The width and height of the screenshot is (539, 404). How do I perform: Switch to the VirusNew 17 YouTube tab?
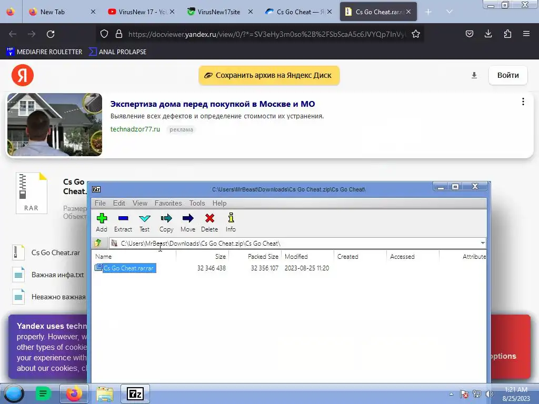coord(141,12)
